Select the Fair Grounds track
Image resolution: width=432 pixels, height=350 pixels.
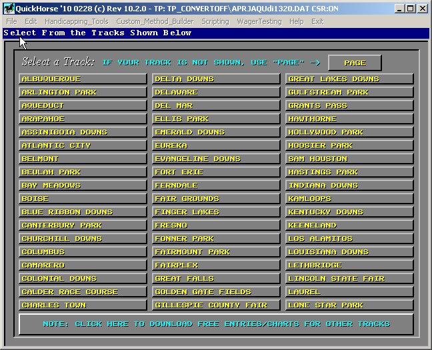(216, 199)
